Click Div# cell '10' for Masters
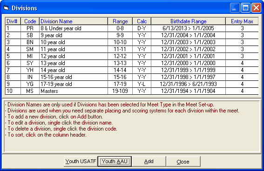 [x=13, y=91]
